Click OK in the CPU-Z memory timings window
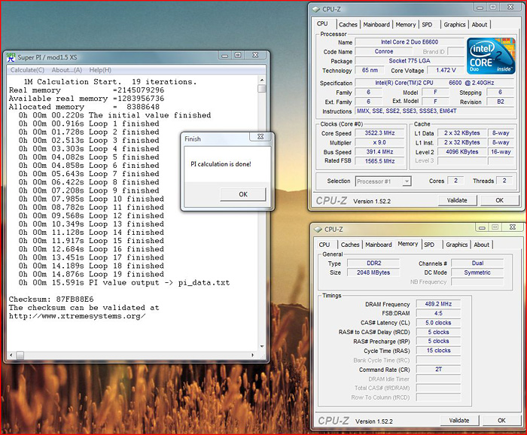This screenshot has width=527, height=435. coord(500,420)
